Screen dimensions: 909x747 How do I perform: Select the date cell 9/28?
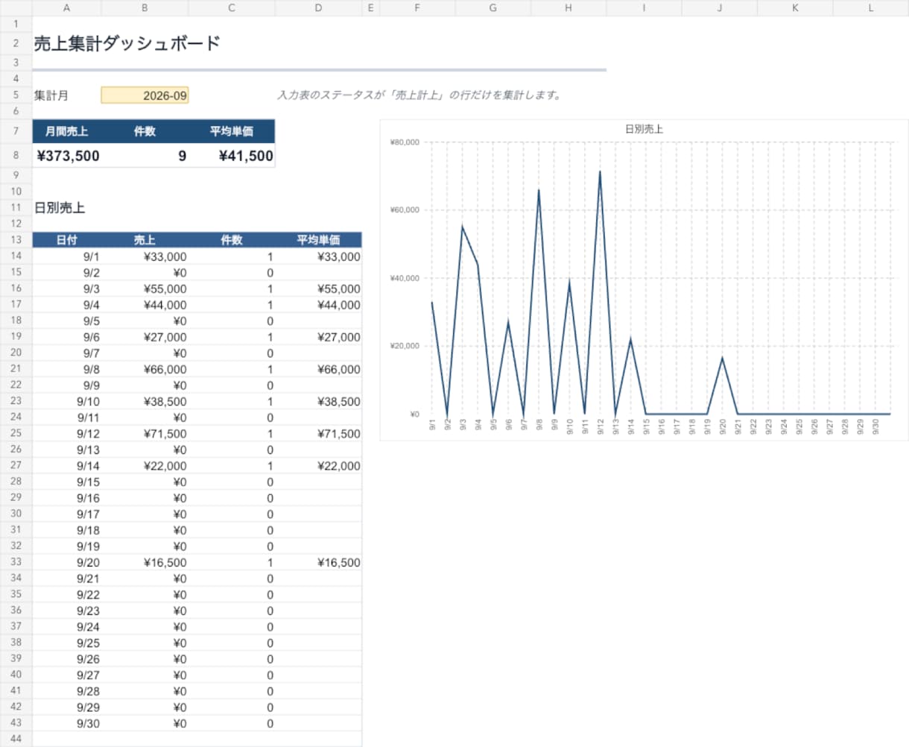click(67, 691)
